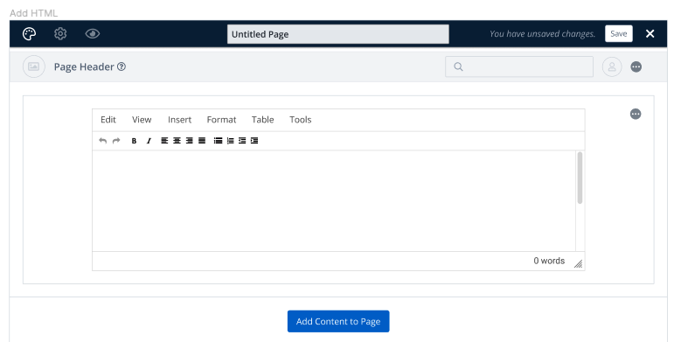The height and width of the screenshot is (342, 674).
Task: Toggle page preview eye icon
Action: point(93,33)
